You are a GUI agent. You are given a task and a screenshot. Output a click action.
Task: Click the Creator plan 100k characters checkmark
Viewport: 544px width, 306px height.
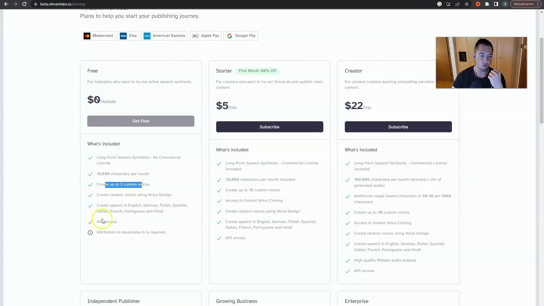[347, 179]
